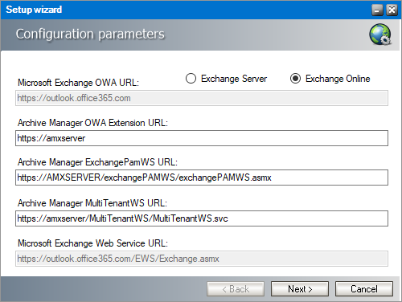Screen dimensions: 402x302
Task: Close the Setup wizard dialog
Action: pos(392,10)
